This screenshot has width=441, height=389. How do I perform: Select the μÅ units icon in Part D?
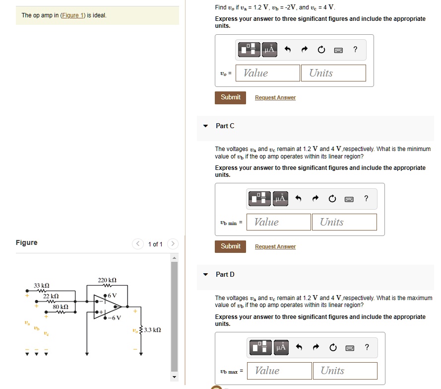point(280,347)
